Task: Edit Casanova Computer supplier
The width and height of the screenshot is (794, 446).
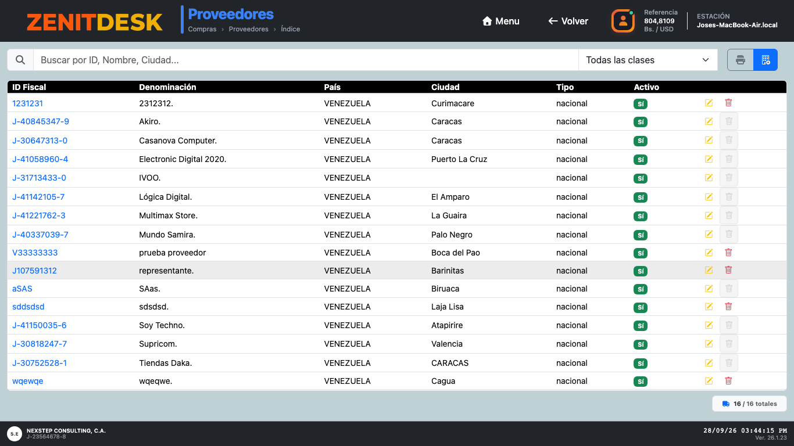Action: coord(709,140)
